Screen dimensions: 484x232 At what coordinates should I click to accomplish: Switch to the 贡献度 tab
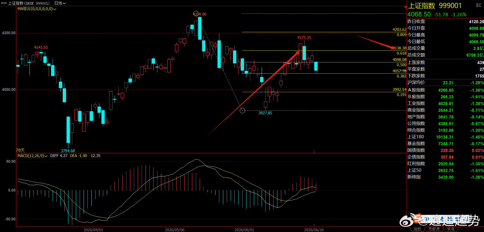click(434, 229)
